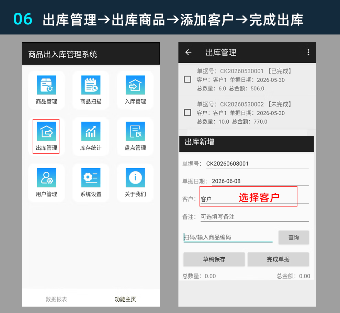Switch to the 数据报表 tab
The image size is (340, 313).
[56, 299]
